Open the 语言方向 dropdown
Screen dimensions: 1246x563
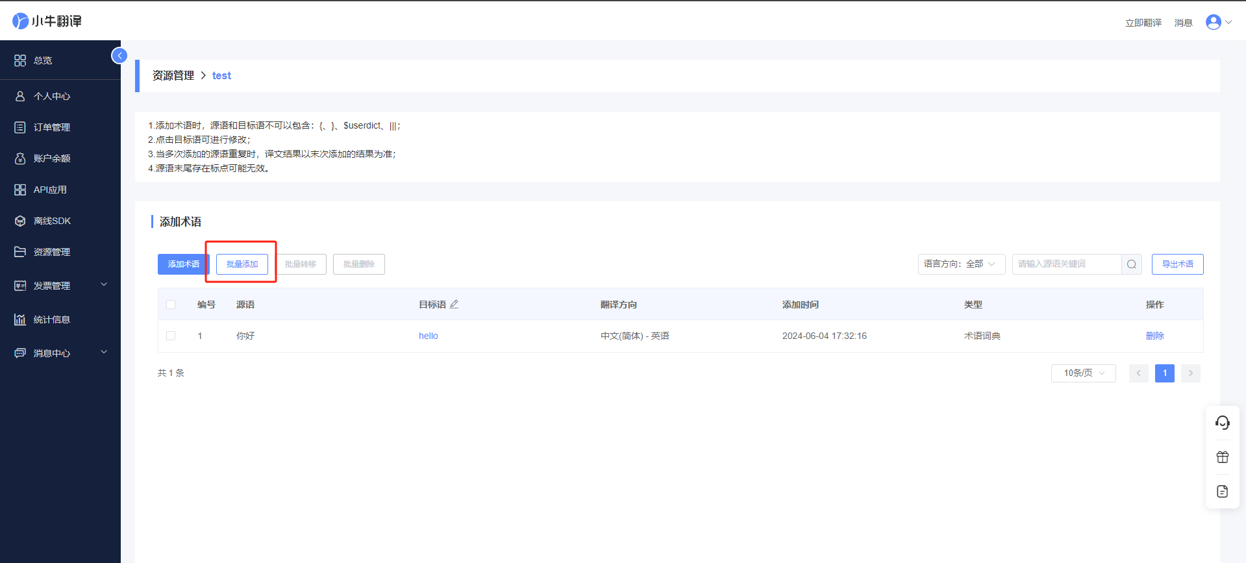tap(962, 264)
